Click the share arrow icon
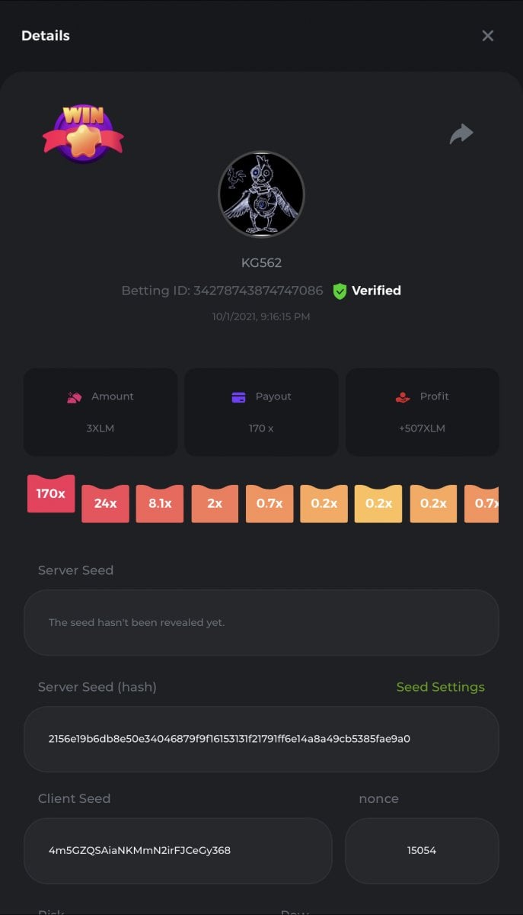This screenshot has width=523, height=915. tap(461, 134)
